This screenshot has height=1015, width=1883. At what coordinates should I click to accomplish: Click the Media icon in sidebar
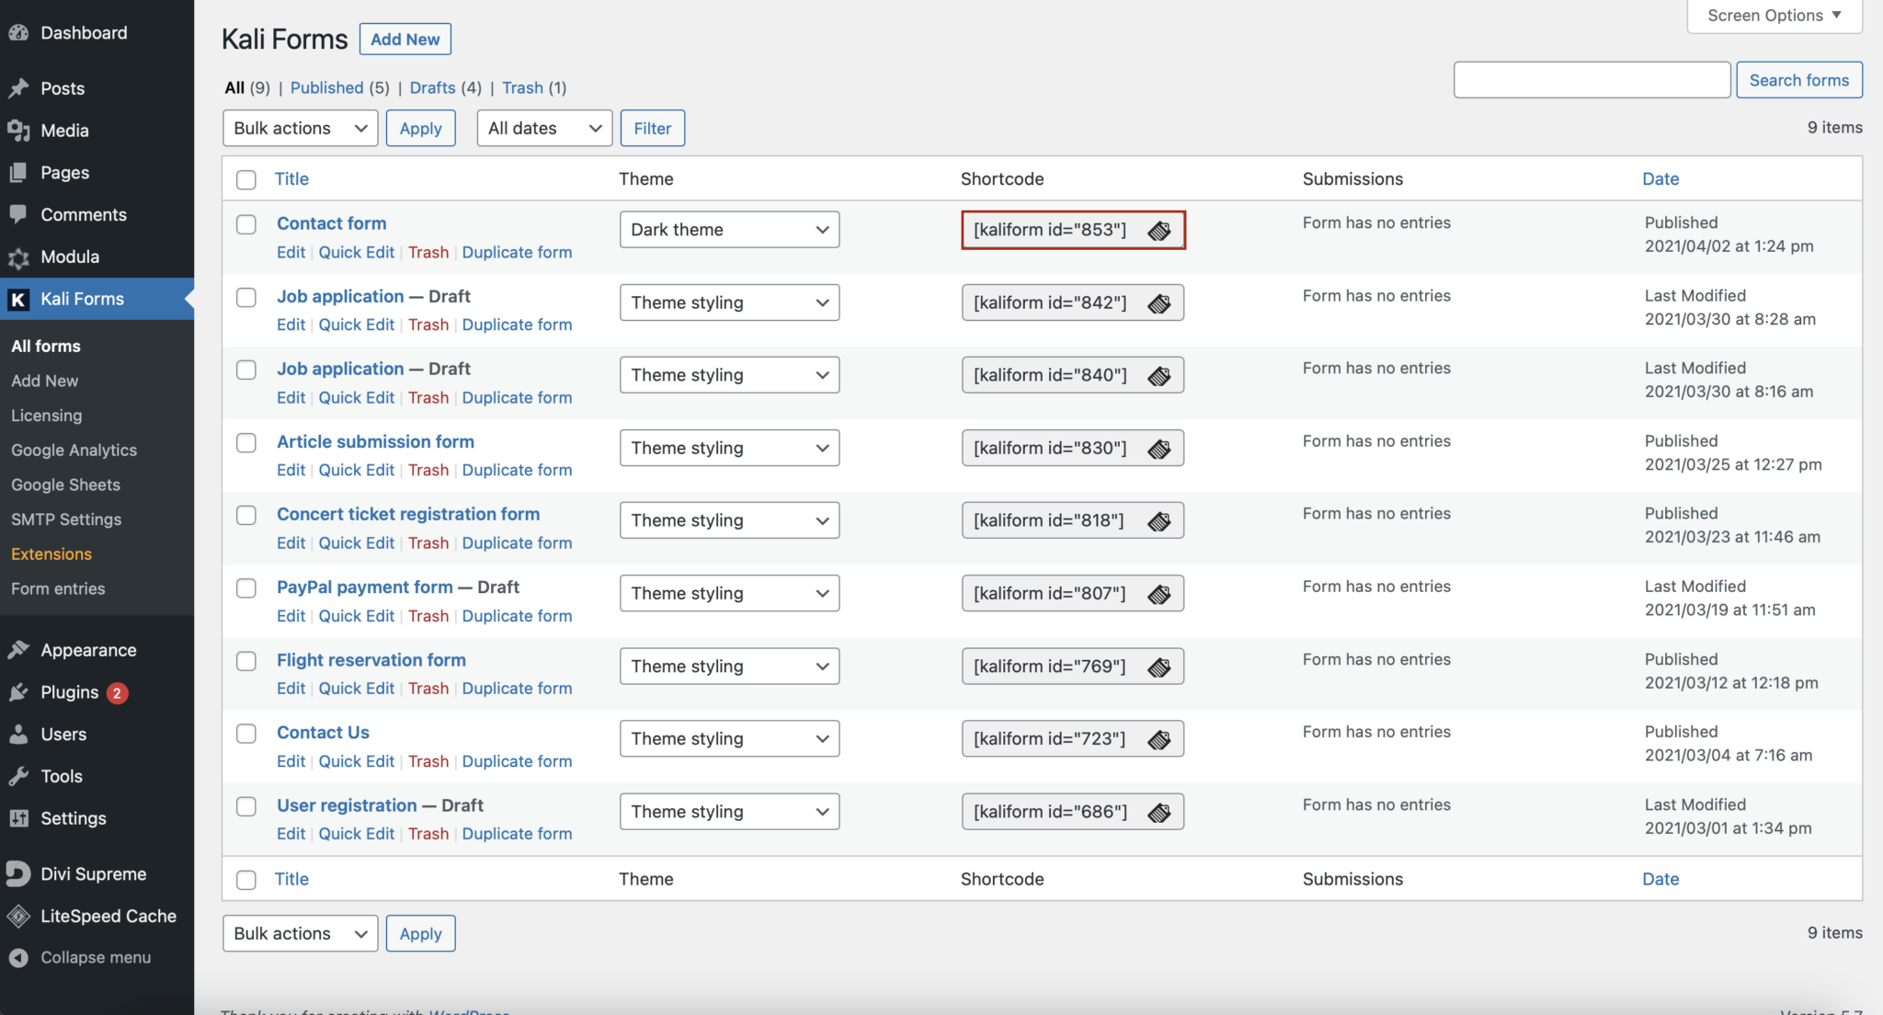[x=18, y=131]
